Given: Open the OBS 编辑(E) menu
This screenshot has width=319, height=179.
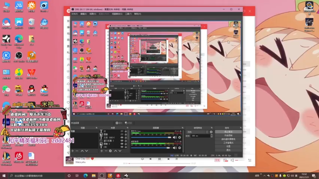Looking at the screenshot, I should click(84, 14).
